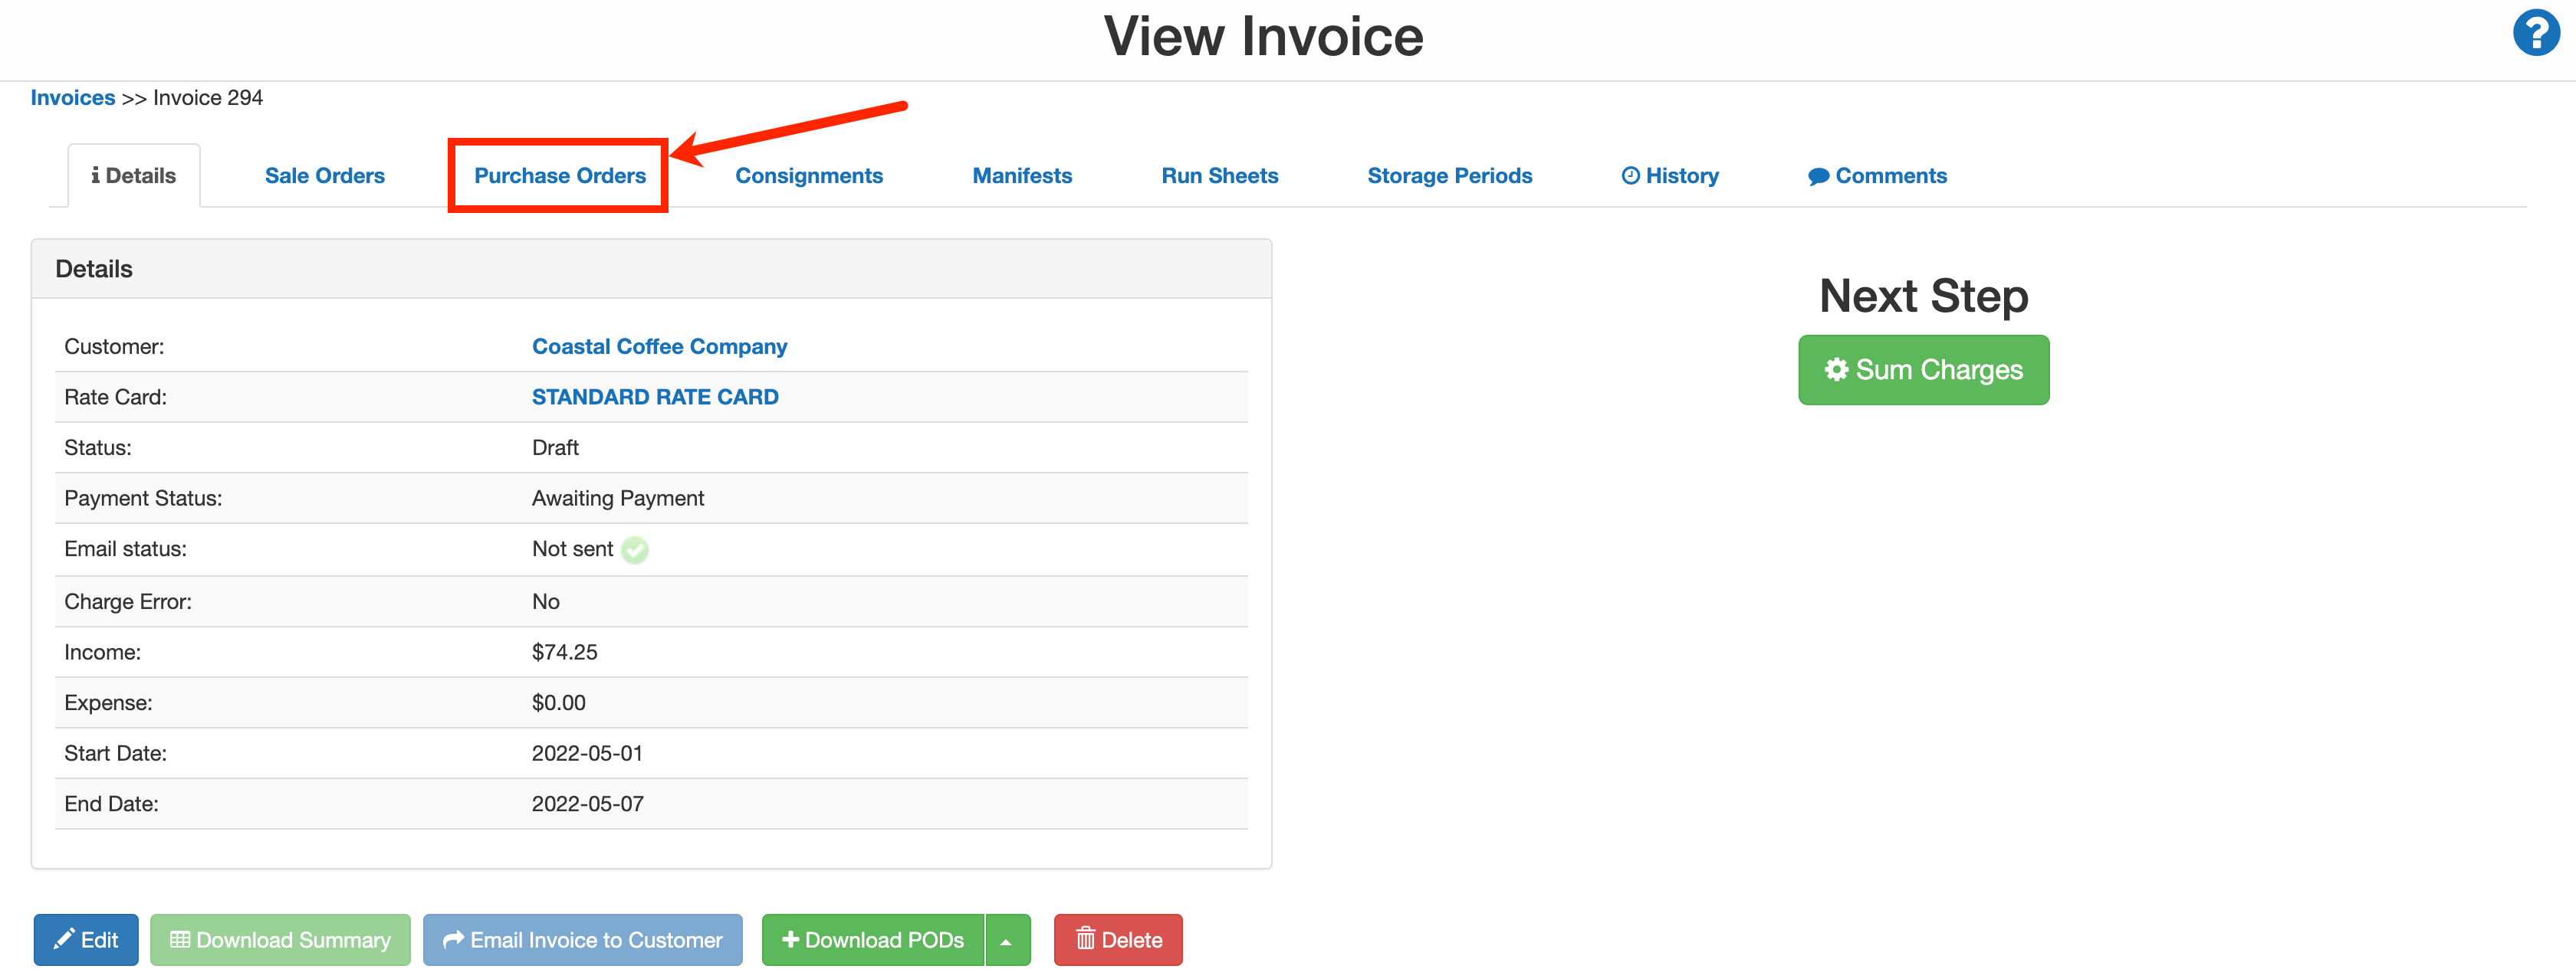View the STANDARD RATE CARD link
The width and height of the screenshot is (2576, 979).
coord(654,397)
